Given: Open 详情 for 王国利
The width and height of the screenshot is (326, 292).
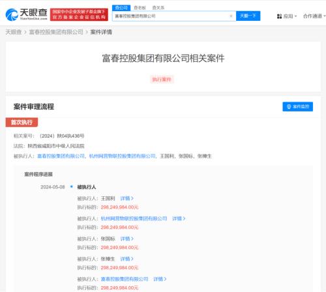Looking at the screenshot, I should (126, 198).
